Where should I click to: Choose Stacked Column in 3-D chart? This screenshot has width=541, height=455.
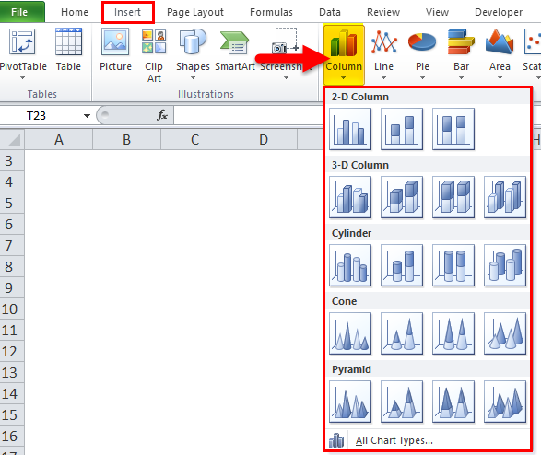pos(402,197)
